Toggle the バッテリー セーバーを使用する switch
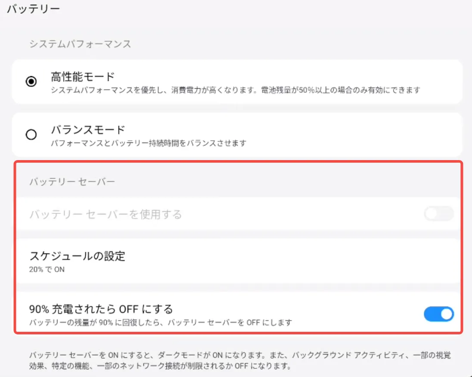This screenshot has height=377, width=472. tap(438, 213)
